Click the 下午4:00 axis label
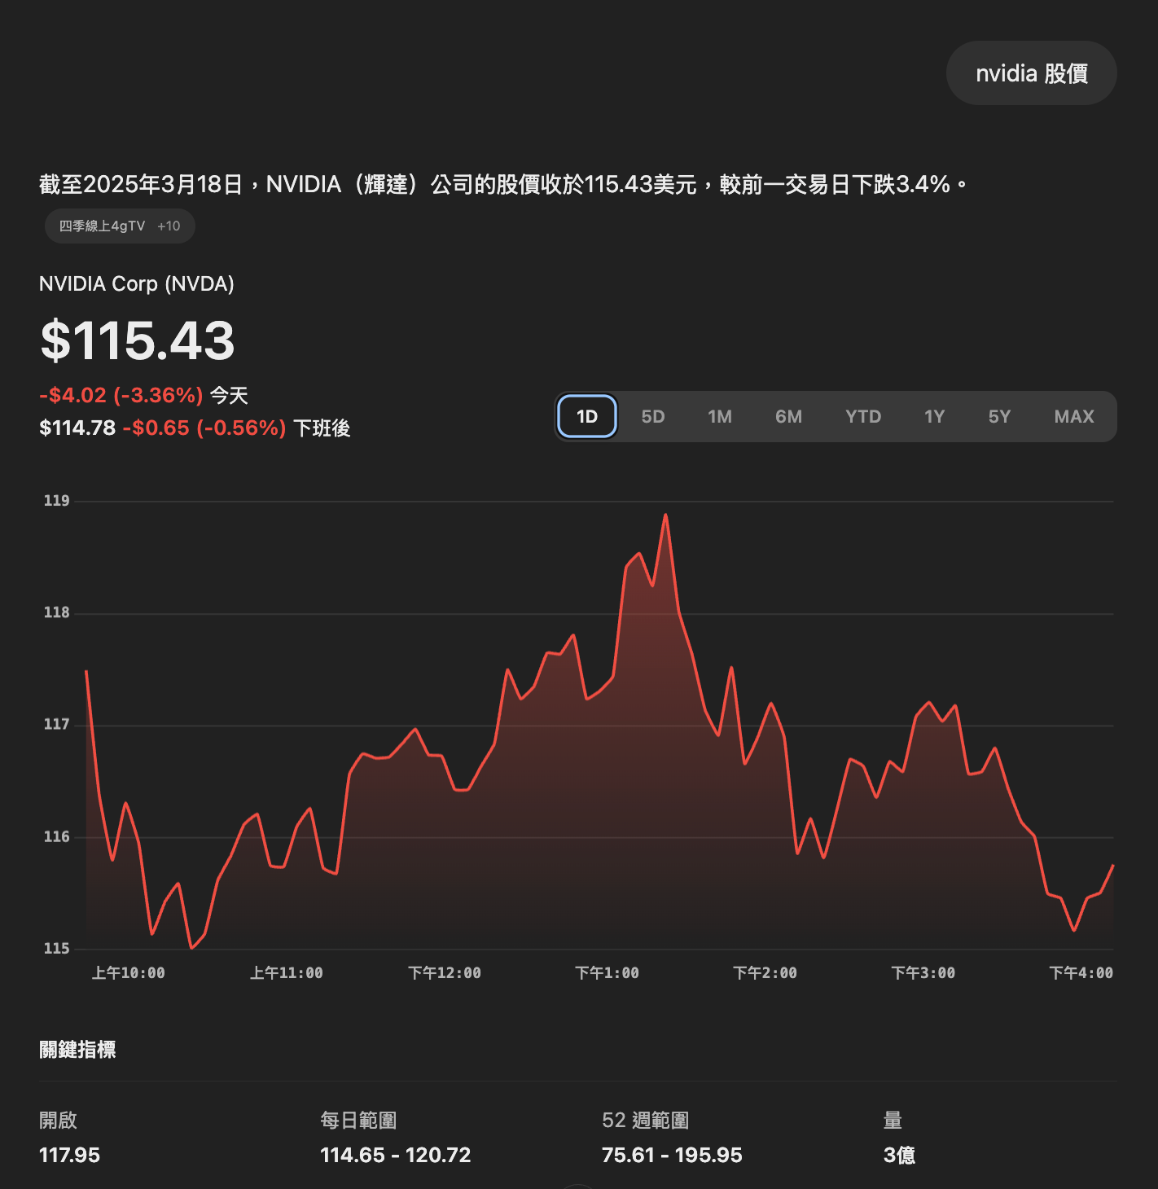The image size is (1158, 1189). pyautogui.click(x=1081, y=972)
